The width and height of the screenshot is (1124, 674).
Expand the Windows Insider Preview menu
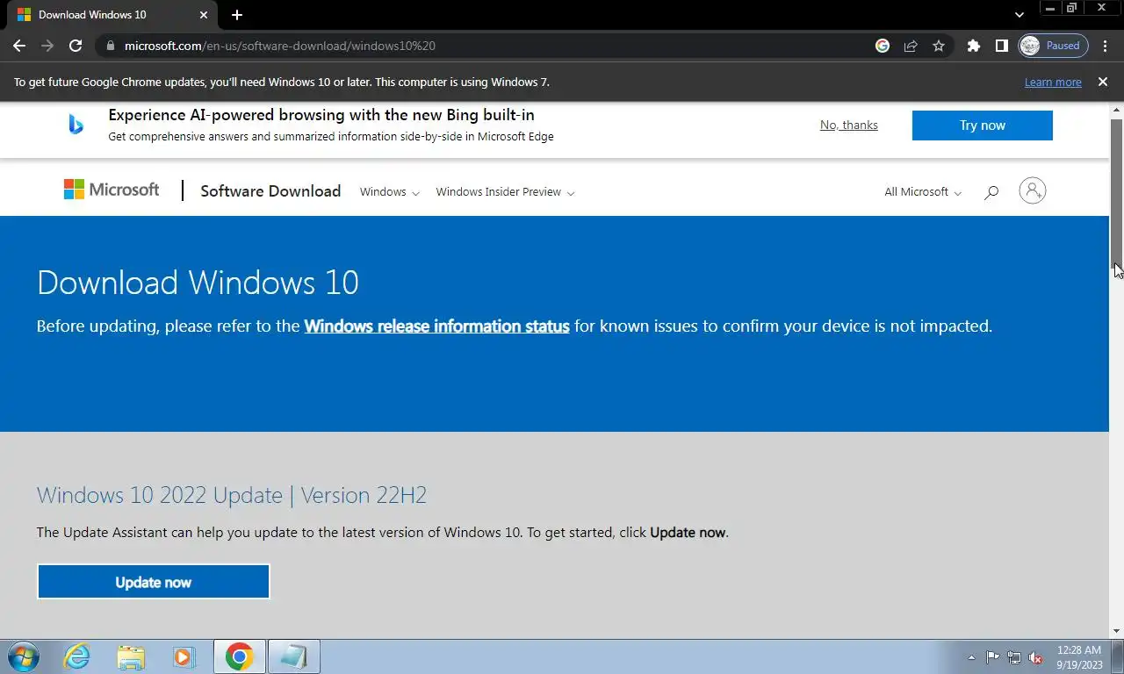click(x=505, y=191)
